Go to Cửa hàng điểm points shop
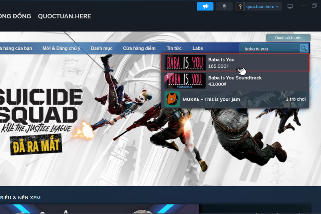This screenshot has height=214, width=321. [x=139, y=48]
